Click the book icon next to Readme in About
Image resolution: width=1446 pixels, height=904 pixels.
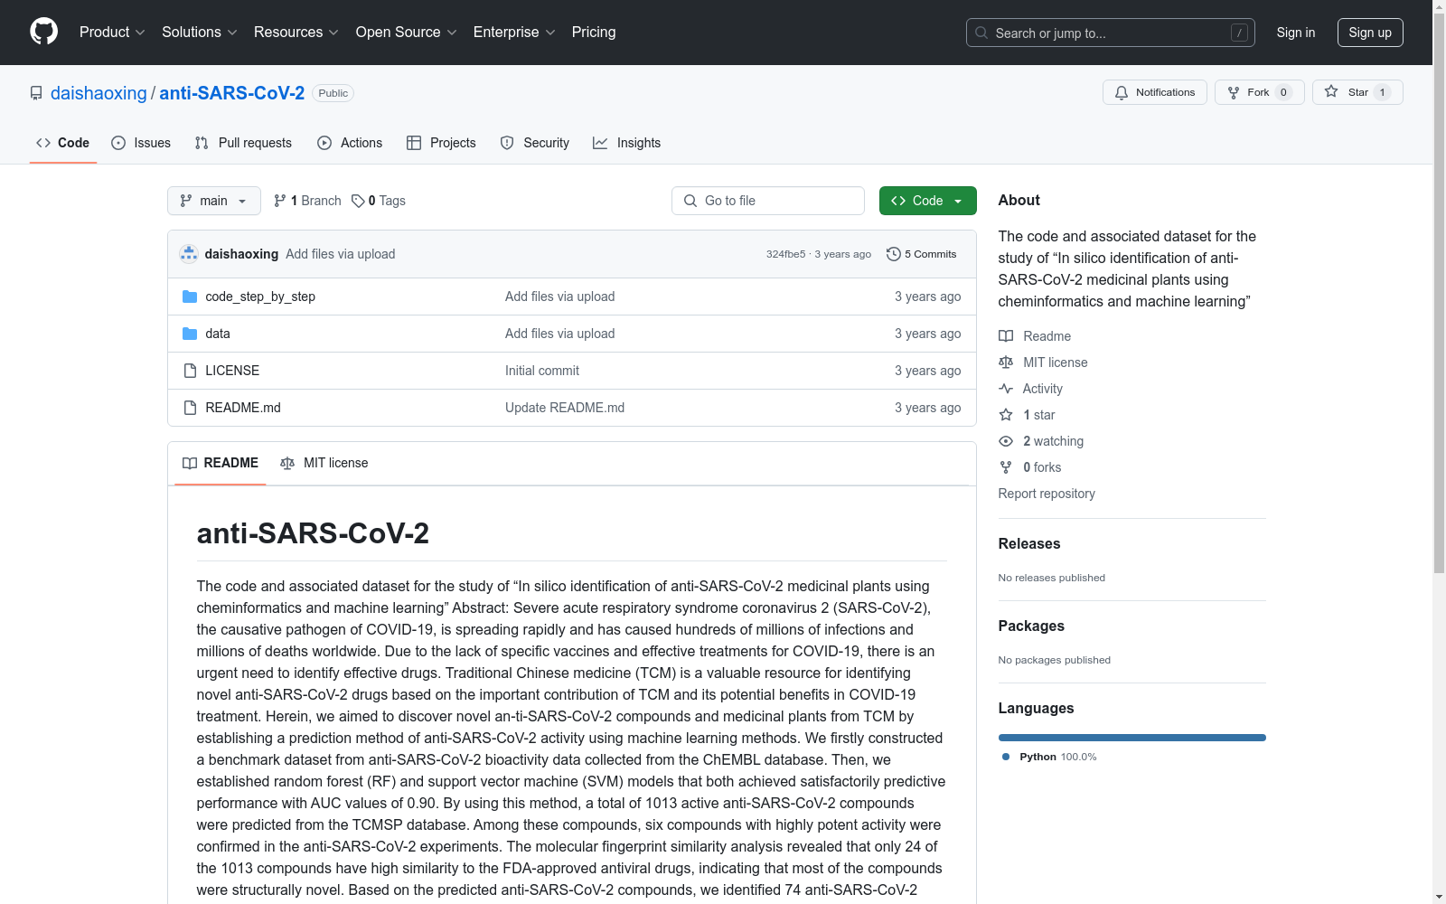pos(1006,336)
